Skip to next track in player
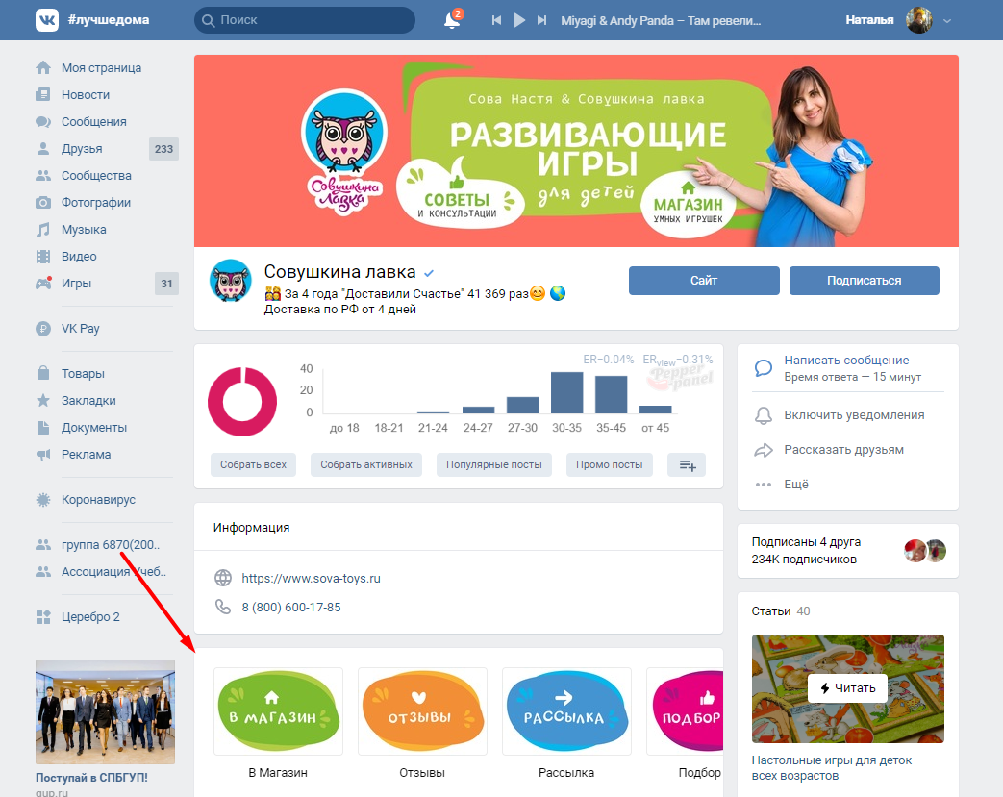 click(541, 20)
